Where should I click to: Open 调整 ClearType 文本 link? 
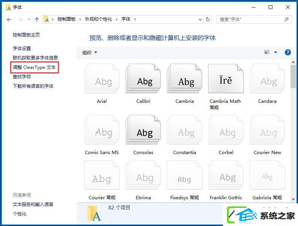point(34,67)
